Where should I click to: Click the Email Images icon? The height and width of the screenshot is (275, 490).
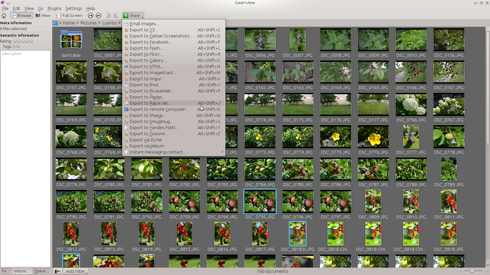[126, 24]
